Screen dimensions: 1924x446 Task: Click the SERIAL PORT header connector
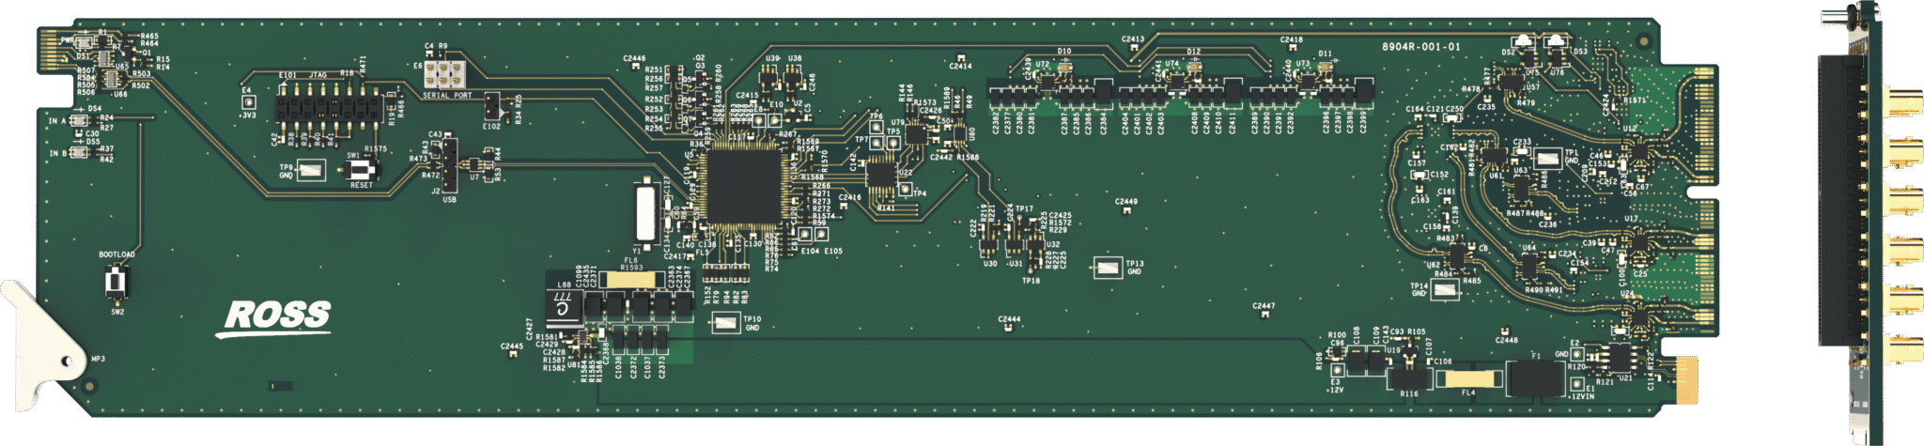(445, 74)
